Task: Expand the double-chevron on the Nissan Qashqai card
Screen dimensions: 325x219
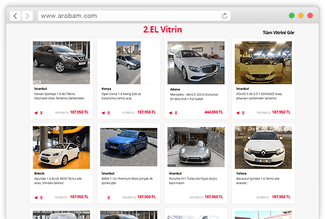Action: tap(41, 113)
